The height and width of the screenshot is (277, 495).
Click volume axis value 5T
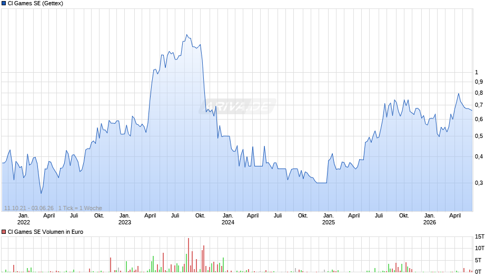(478, 260)
